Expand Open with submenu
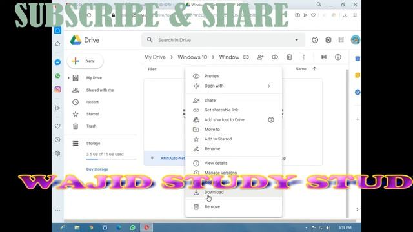The width and height of the screenshot is (413, 232). pyautogui.click(x=234, y=86)
